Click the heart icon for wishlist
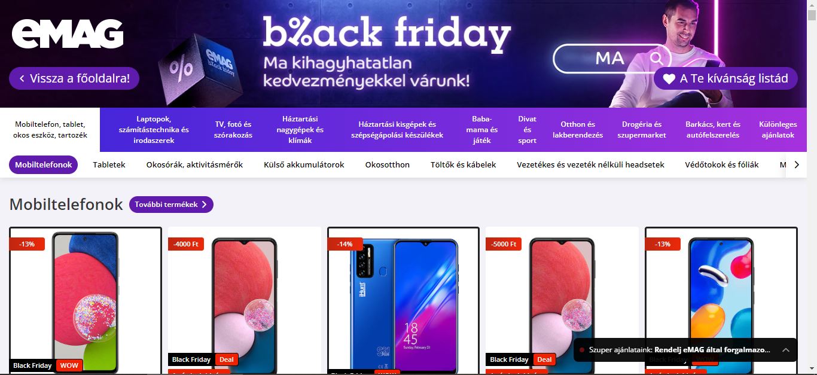The image size is (817, 375). [669, 78]
